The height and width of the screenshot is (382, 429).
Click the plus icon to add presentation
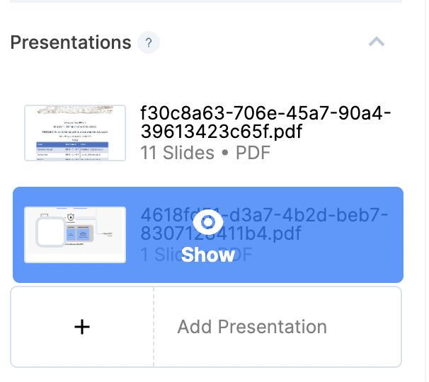tap(82, 327)
